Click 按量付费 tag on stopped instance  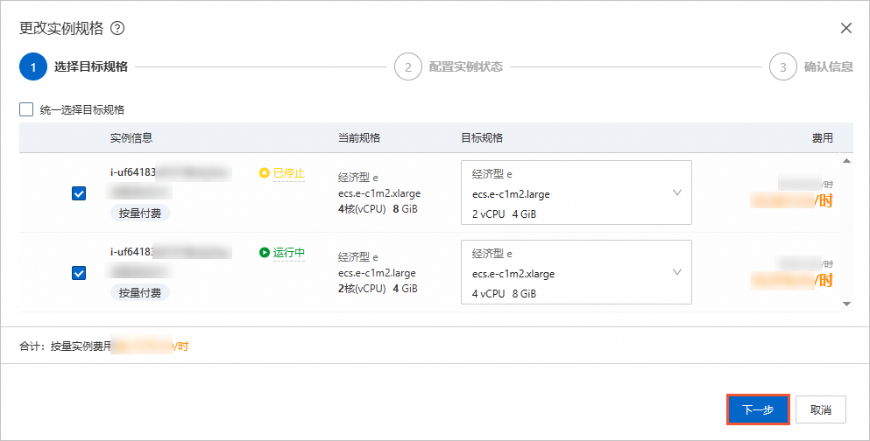[x=140, y=213]
